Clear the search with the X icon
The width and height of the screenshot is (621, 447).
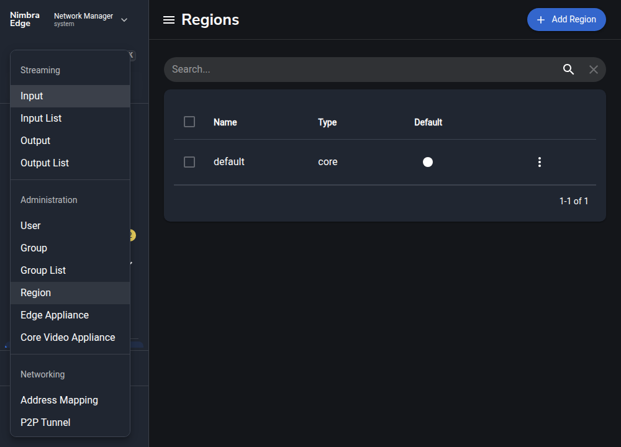click(593, 70)
